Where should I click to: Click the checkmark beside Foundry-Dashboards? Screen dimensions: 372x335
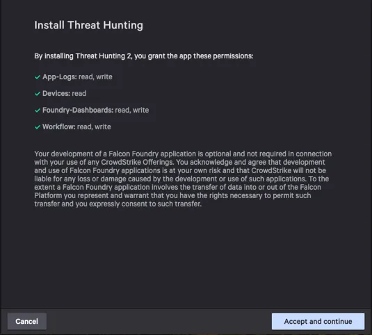[x=38, y=111]
